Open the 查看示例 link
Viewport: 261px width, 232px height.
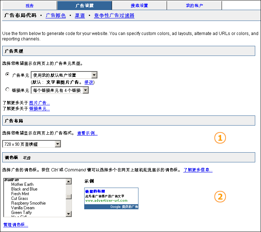[87, 133]
